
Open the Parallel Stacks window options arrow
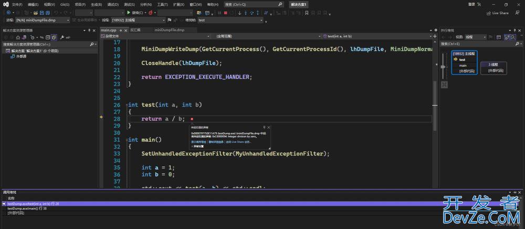(510, 30)
